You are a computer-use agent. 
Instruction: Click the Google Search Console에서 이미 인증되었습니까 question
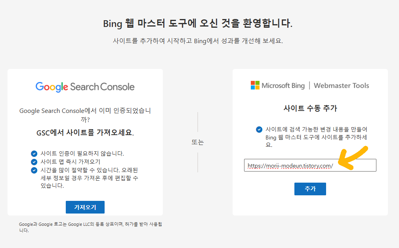click(x=85, y=115)
